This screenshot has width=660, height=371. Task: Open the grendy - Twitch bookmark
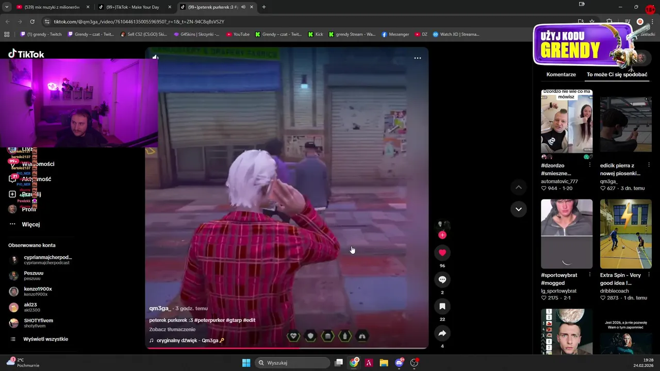pos(41,35)
